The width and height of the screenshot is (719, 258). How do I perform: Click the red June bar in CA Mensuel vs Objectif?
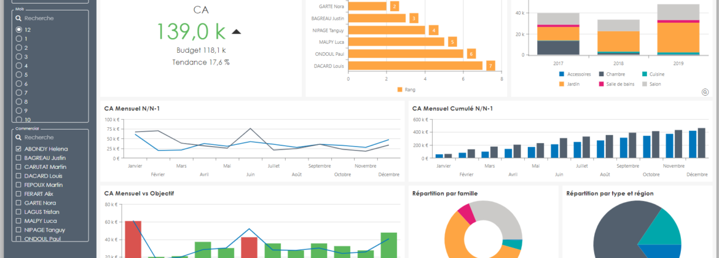click(x=249, y=248)
